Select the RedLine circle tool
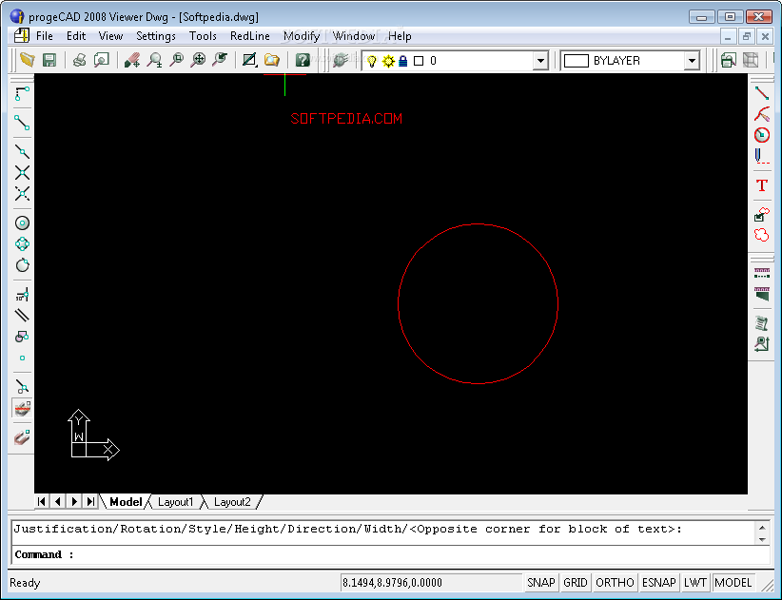 coord(762,135)
